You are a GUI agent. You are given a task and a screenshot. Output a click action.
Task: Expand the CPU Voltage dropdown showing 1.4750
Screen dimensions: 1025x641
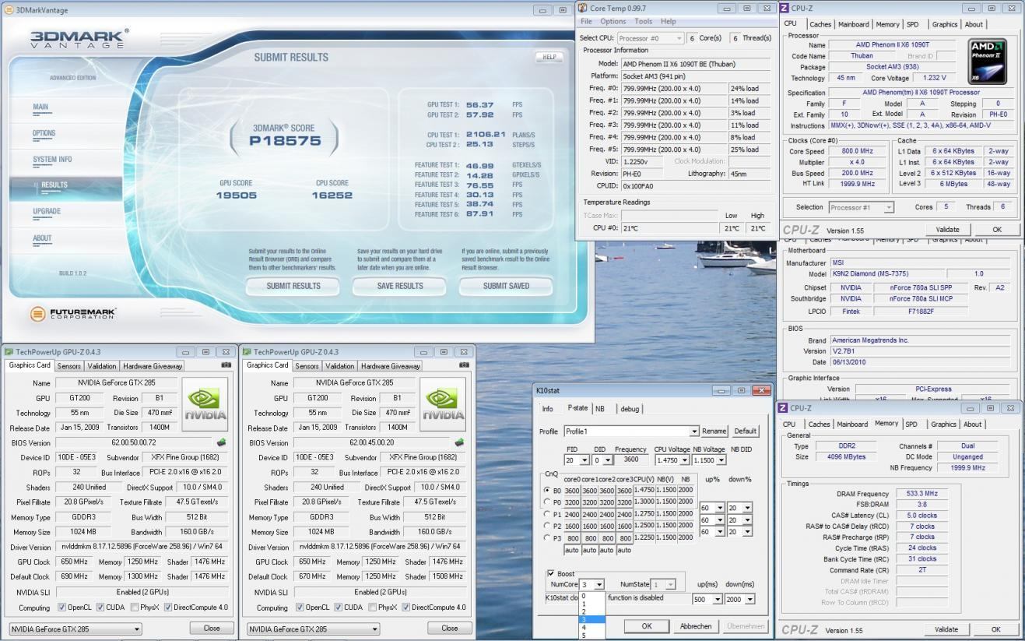click(x=684, y=460)
